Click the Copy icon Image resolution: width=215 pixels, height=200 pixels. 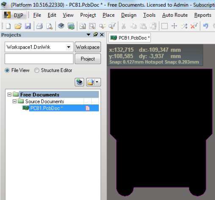[x=133, y=26]
